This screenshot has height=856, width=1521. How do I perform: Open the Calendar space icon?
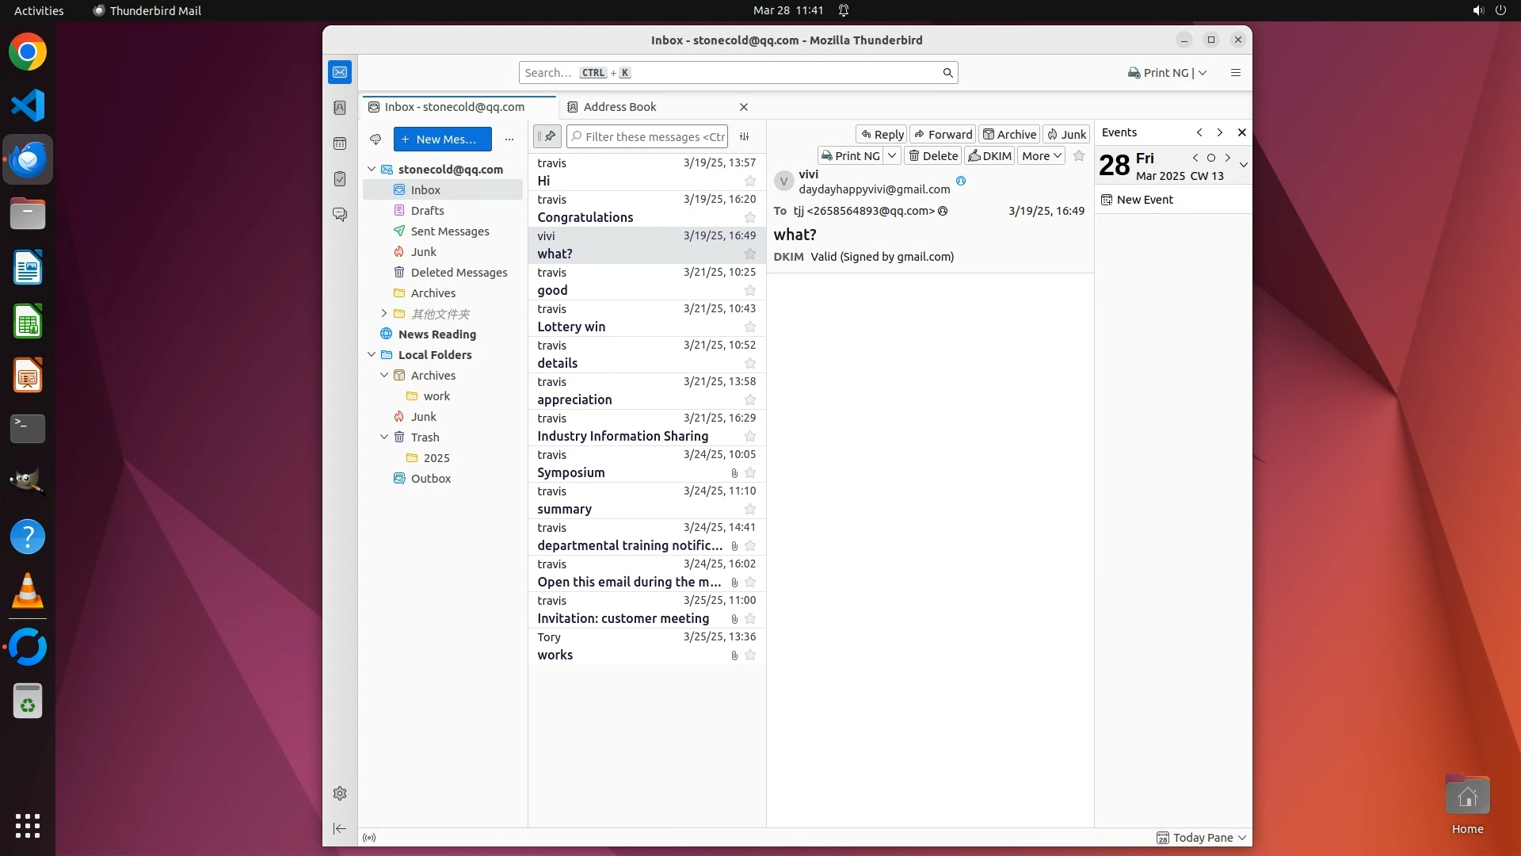click(340, 143)
